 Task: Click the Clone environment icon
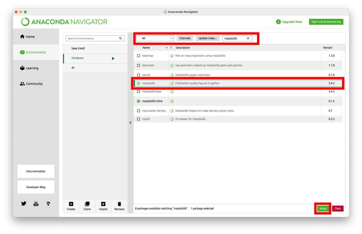[x=87, y=204]
